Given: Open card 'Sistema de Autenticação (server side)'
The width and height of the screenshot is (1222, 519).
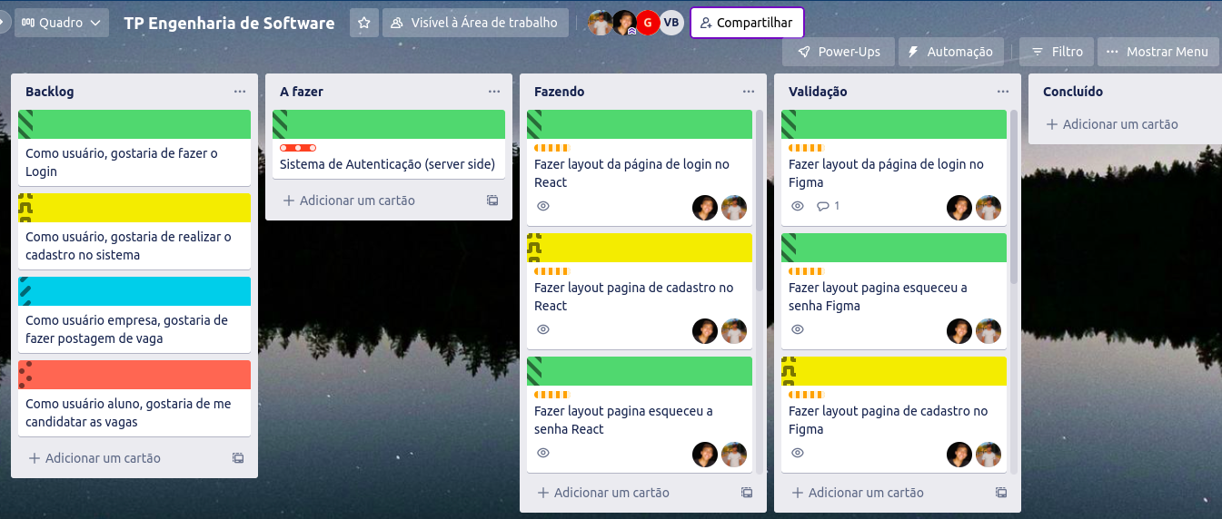Looking at the screenshot, I should point(389,144).
